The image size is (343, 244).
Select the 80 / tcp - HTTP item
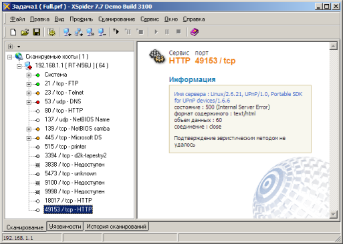[x=64, y=110]
